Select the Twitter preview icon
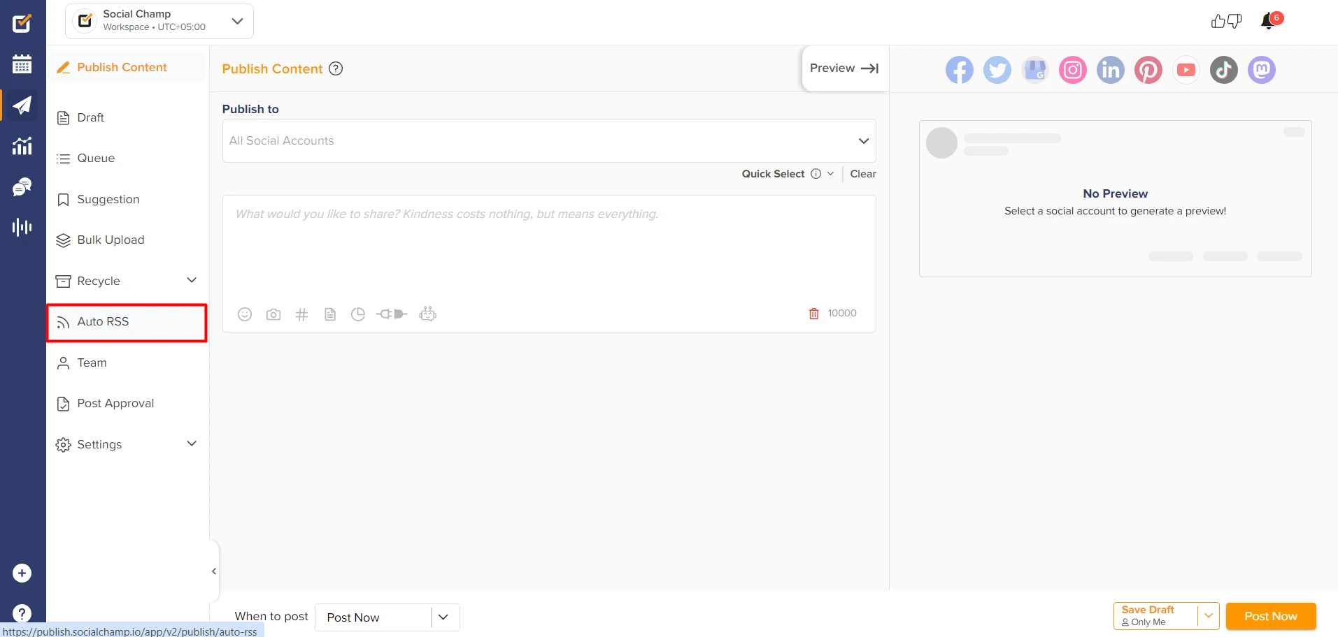This screenshot has width=1338, height=637. 997,70
